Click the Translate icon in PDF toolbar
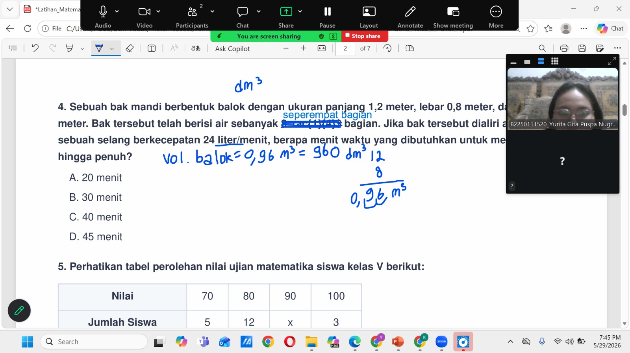This screenshot has width=630, height=353. 196,48
